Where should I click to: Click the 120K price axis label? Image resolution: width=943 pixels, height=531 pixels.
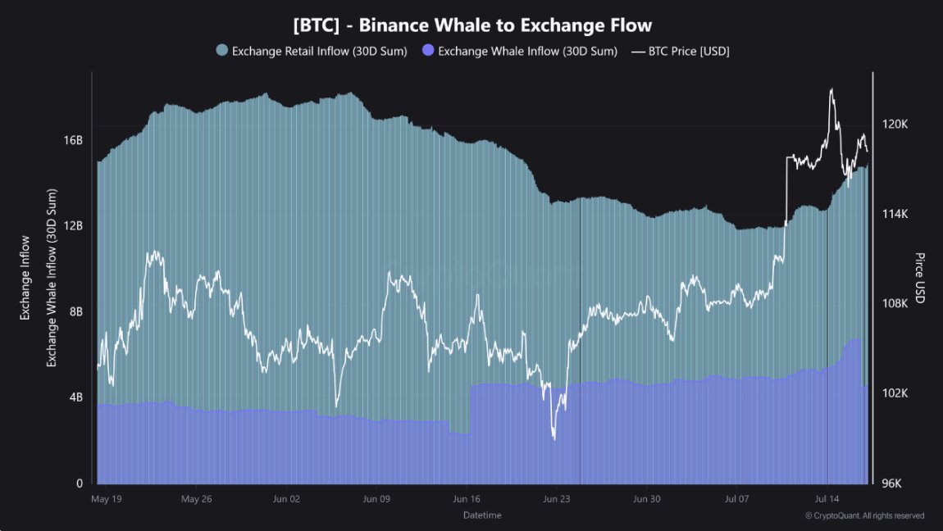point(895,125)
